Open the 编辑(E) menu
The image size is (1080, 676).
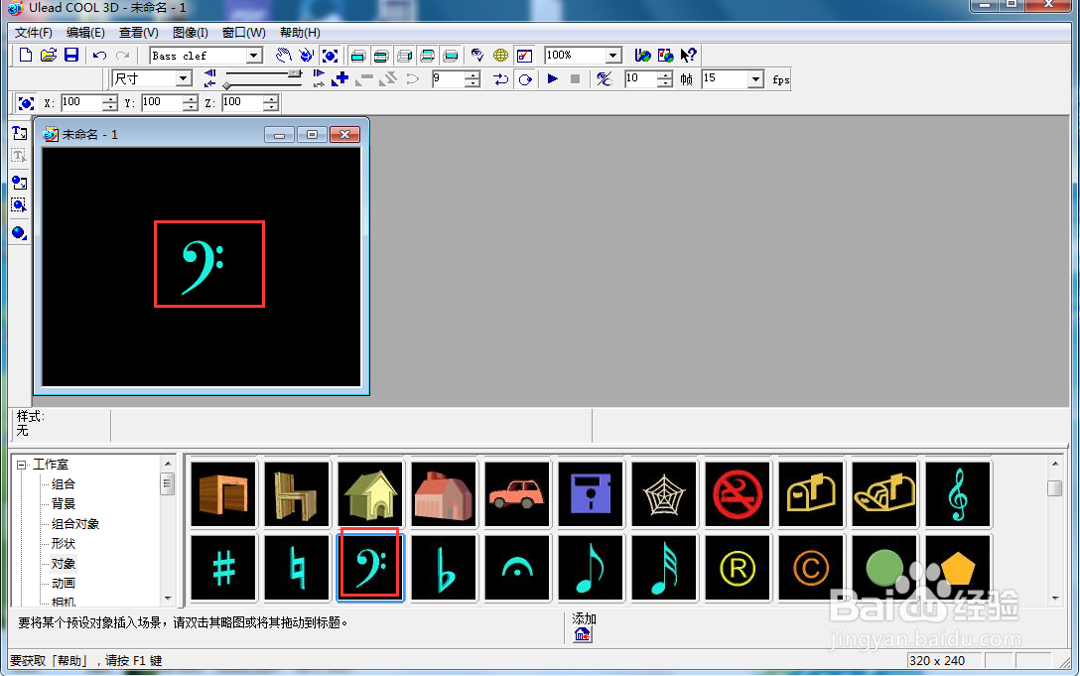tap(85, 33)
